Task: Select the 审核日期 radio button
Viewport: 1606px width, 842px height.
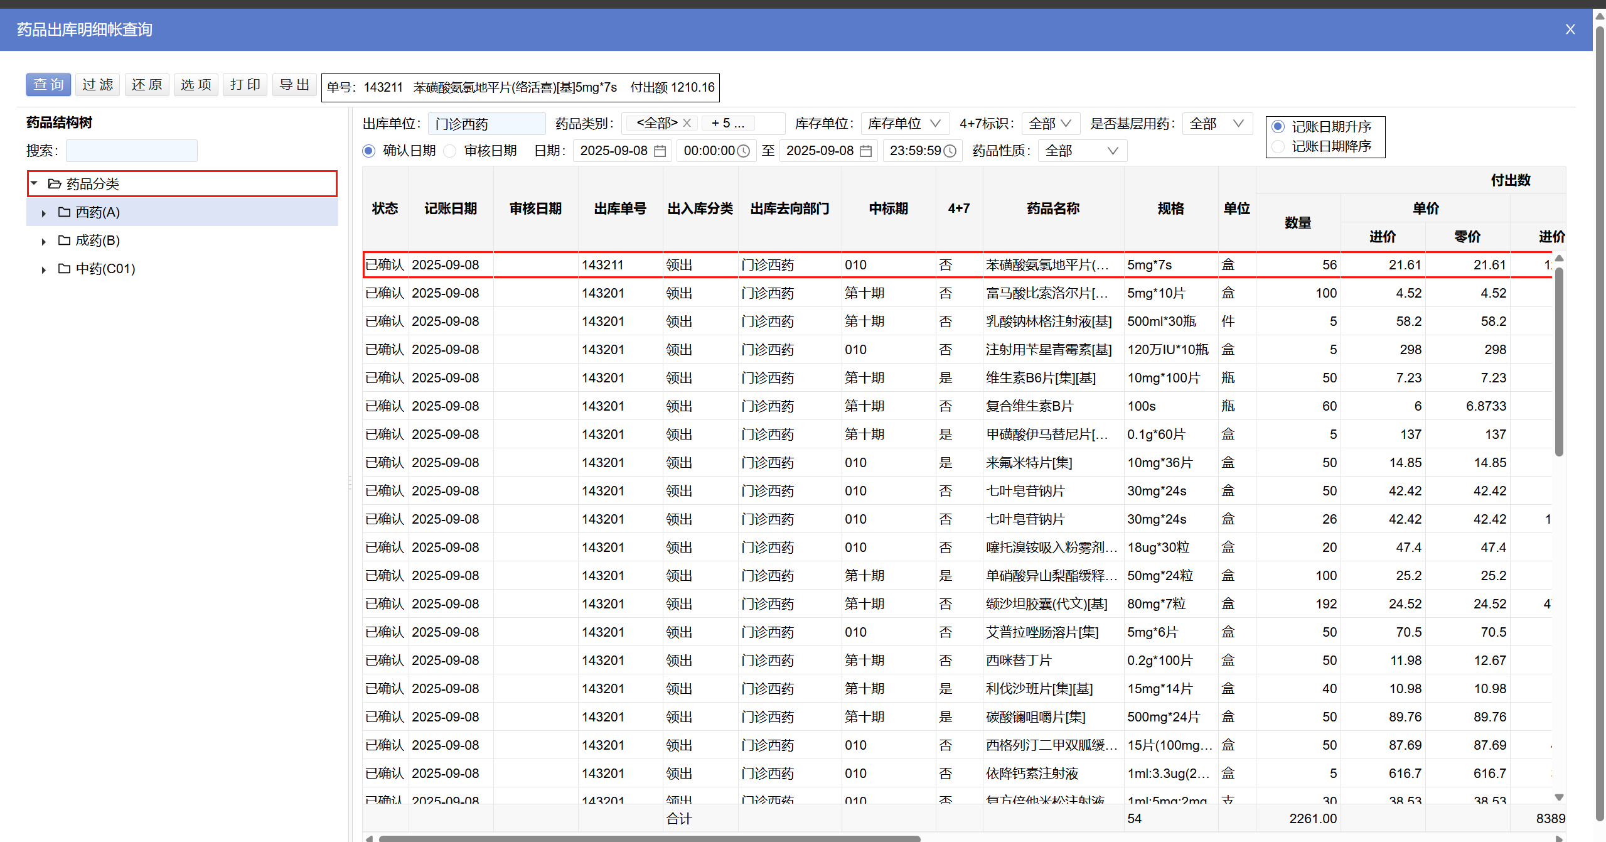Action: tap(450, 151)
